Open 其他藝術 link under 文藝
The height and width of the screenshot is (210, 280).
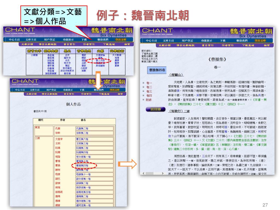(100, 66)
